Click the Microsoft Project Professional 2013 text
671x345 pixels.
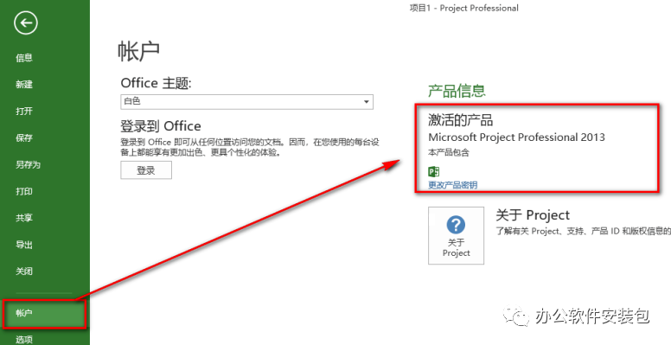516,137
